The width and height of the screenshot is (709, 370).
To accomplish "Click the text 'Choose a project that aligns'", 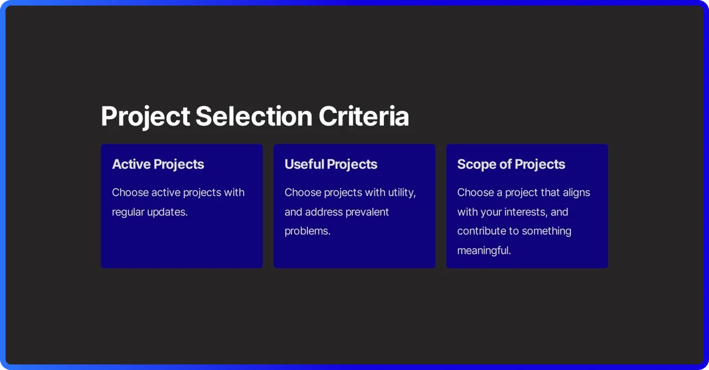I will coord(523,193).
